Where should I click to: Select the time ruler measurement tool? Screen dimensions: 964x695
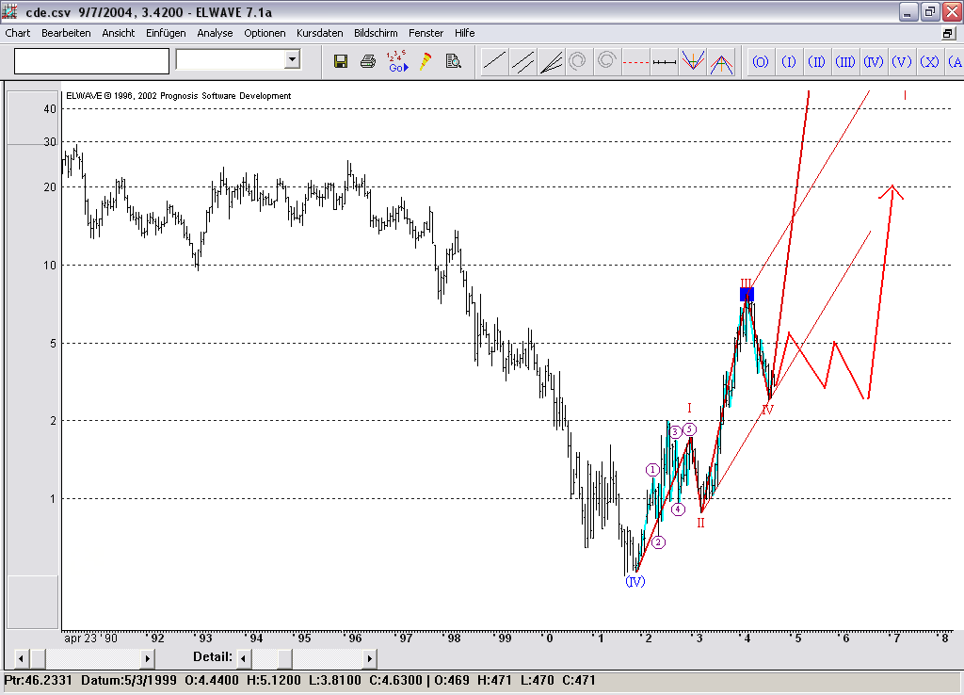pos(664,61)
